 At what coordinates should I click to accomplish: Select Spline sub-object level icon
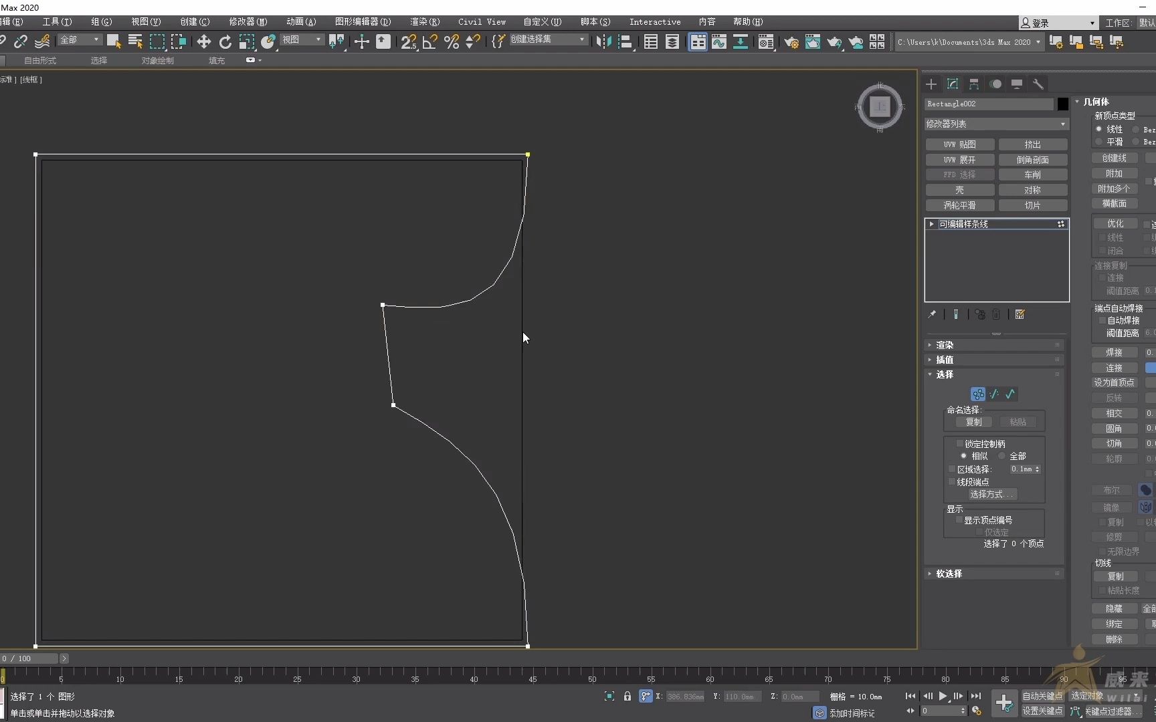pyautogui.click(x=1010, y=394)
